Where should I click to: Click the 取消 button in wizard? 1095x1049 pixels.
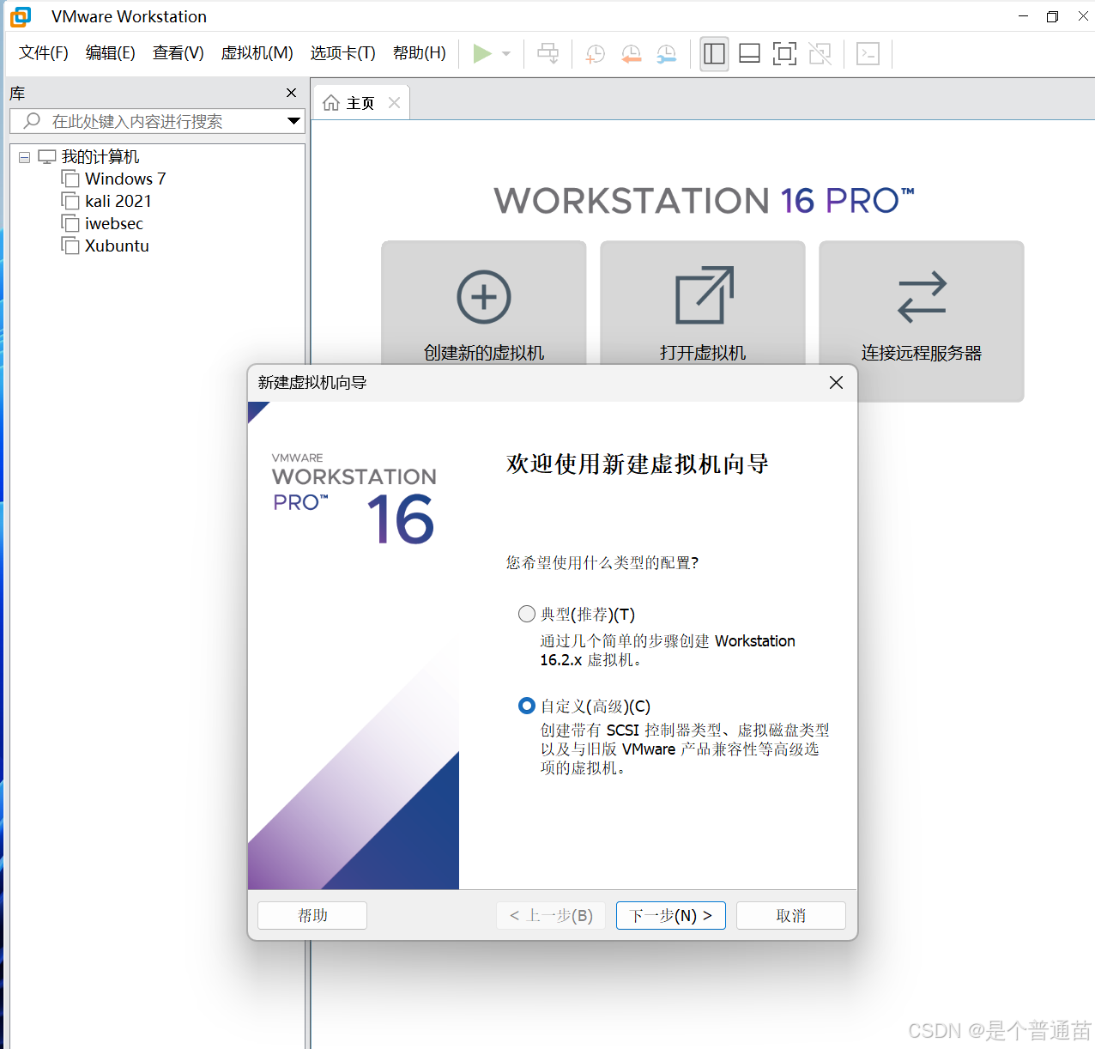[791, 916]
